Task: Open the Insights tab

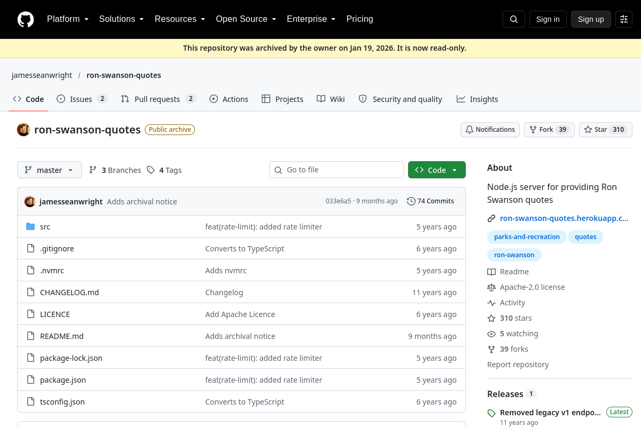Action: coord(478,99)
